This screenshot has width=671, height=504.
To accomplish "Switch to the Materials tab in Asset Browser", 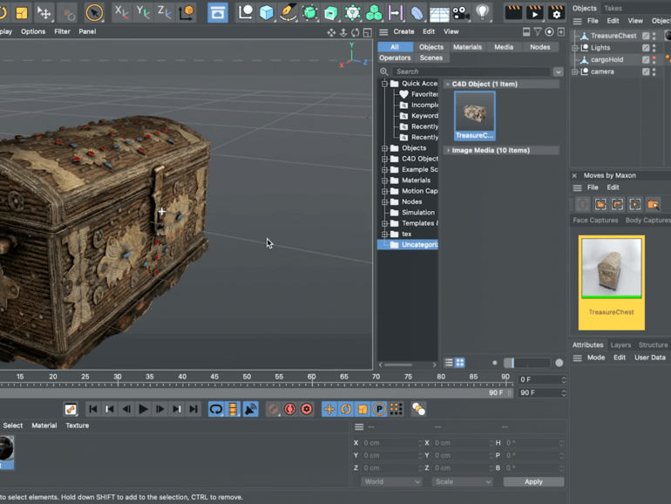I will tap(467, 47).
